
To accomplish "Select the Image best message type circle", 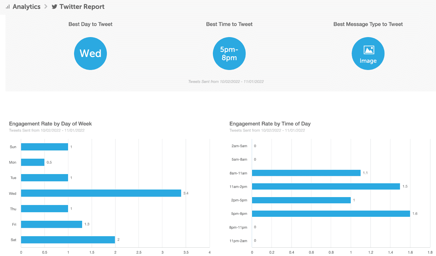I will point(368,53).
